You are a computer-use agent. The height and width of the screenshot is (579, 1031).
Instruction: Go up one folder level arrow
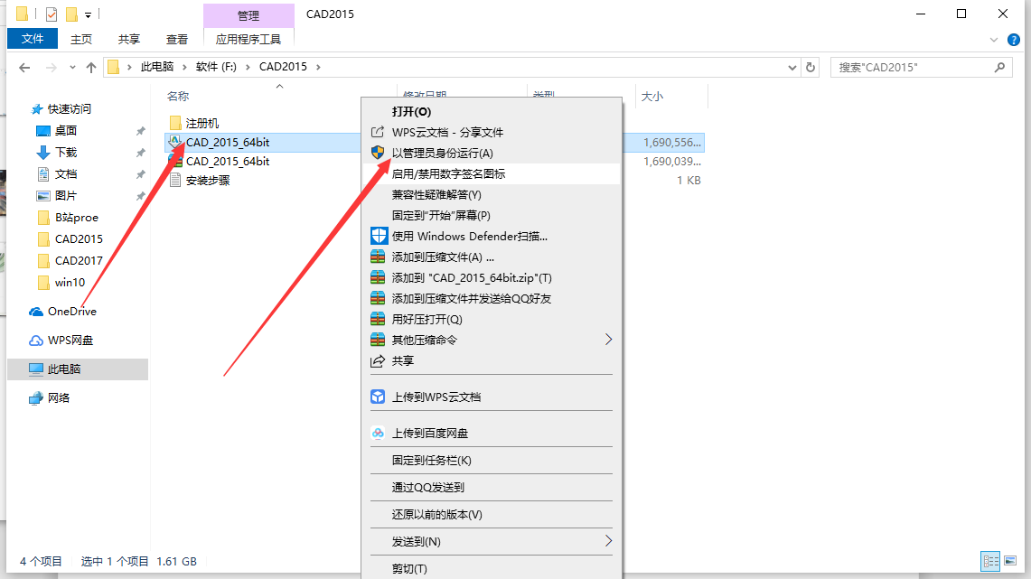click(91, 67)
